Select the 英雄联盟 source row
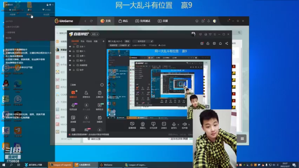Viewport: 299px width, 168px height. point(87,65)
